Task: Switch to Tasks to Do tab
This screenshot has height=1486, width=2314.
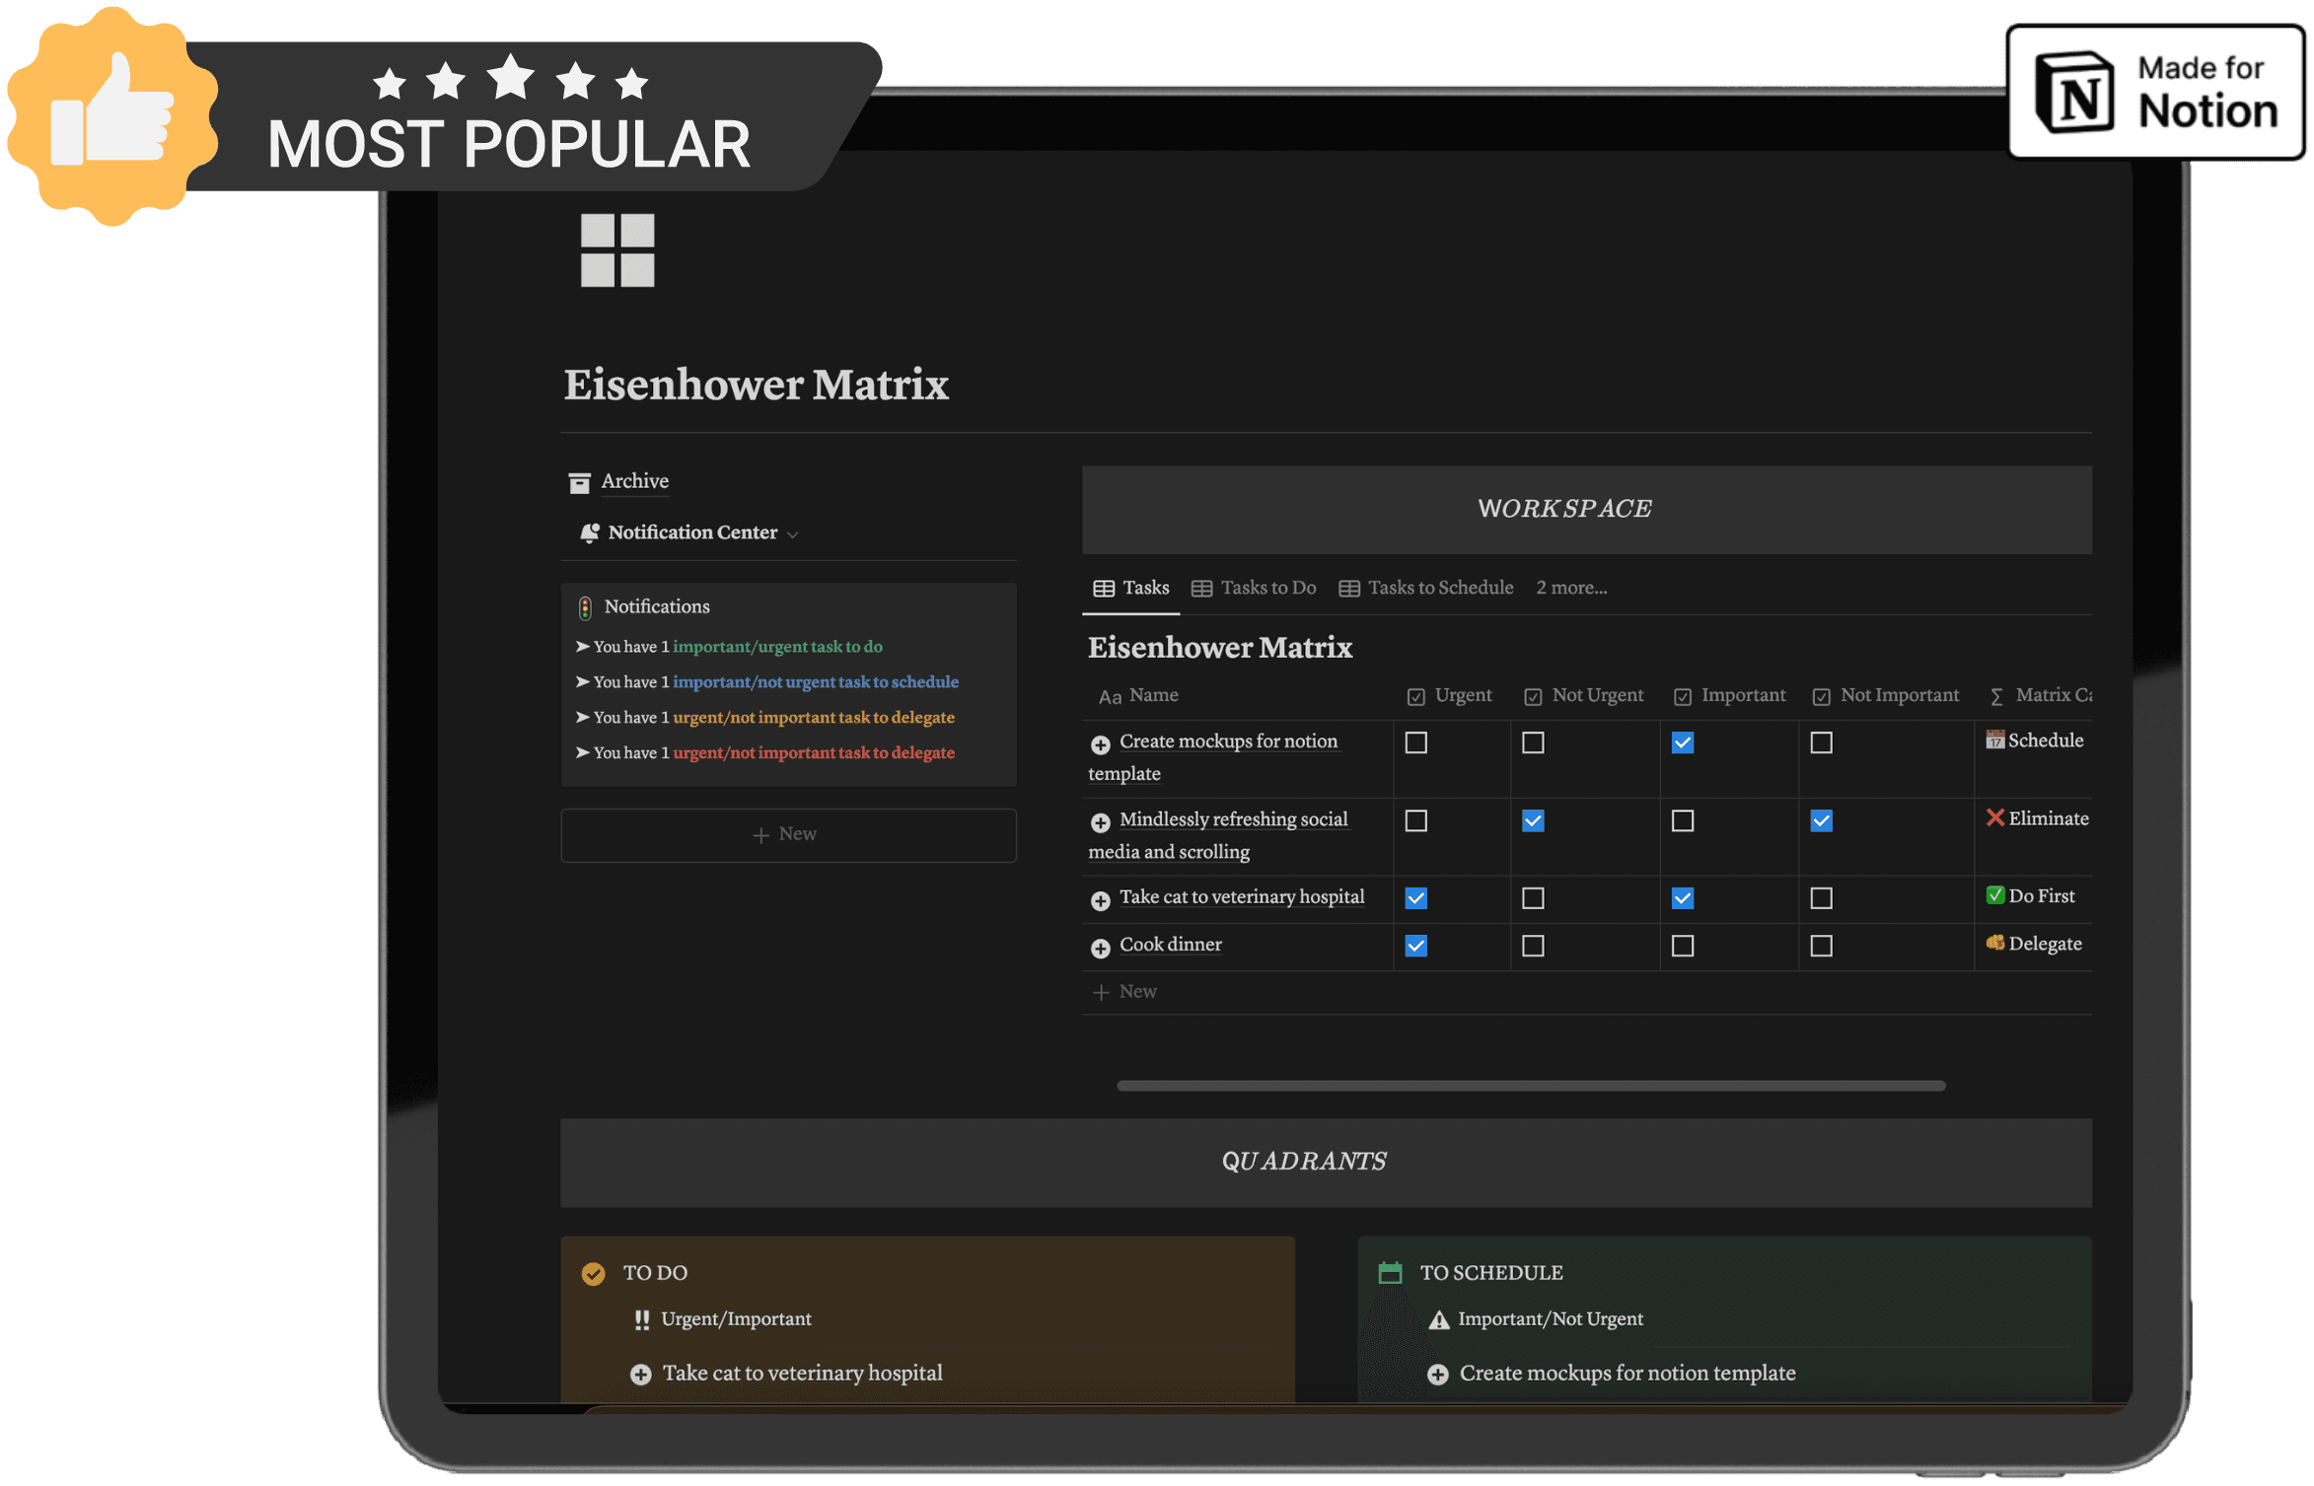Action: coord(1255,588)
